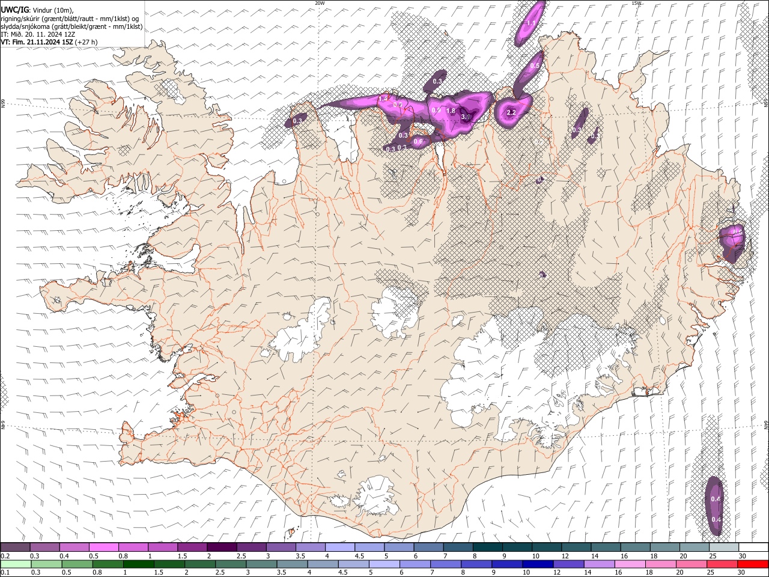Pick the light pink 16 swatch in lower legend
The height and width of the screenshot is (577, 769).
point(630,564)
